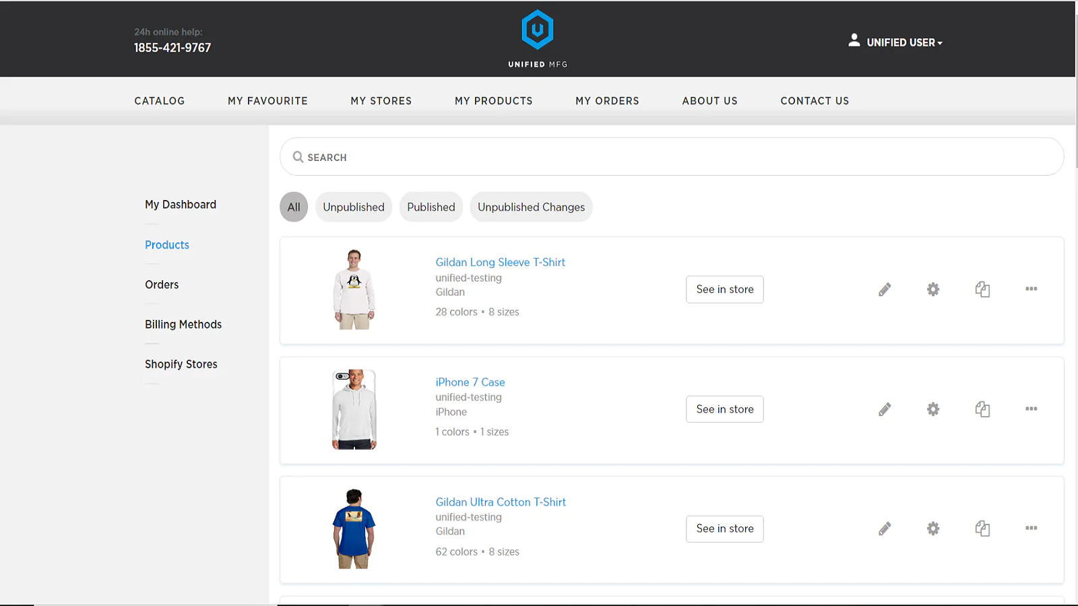
Task: Click the edit pencil for Gildan Long Sleeve T-Shirt
Action: [885, 290]
